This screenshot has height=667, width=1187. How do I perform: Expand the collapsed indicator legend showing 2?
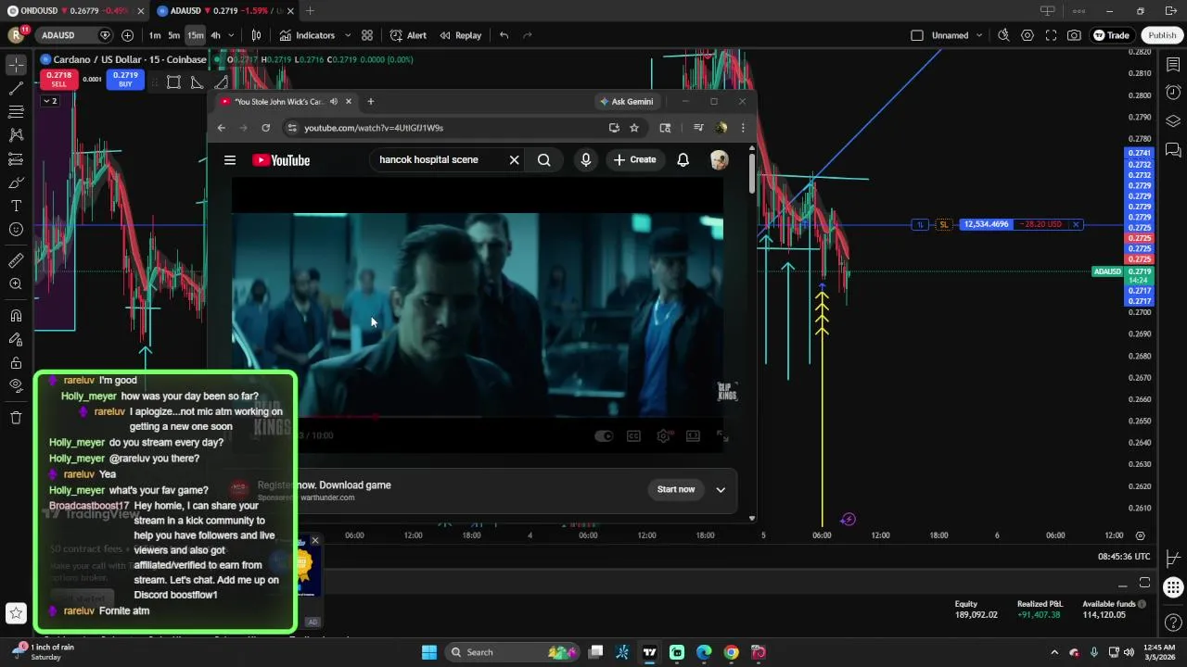[x=49, y=101]
